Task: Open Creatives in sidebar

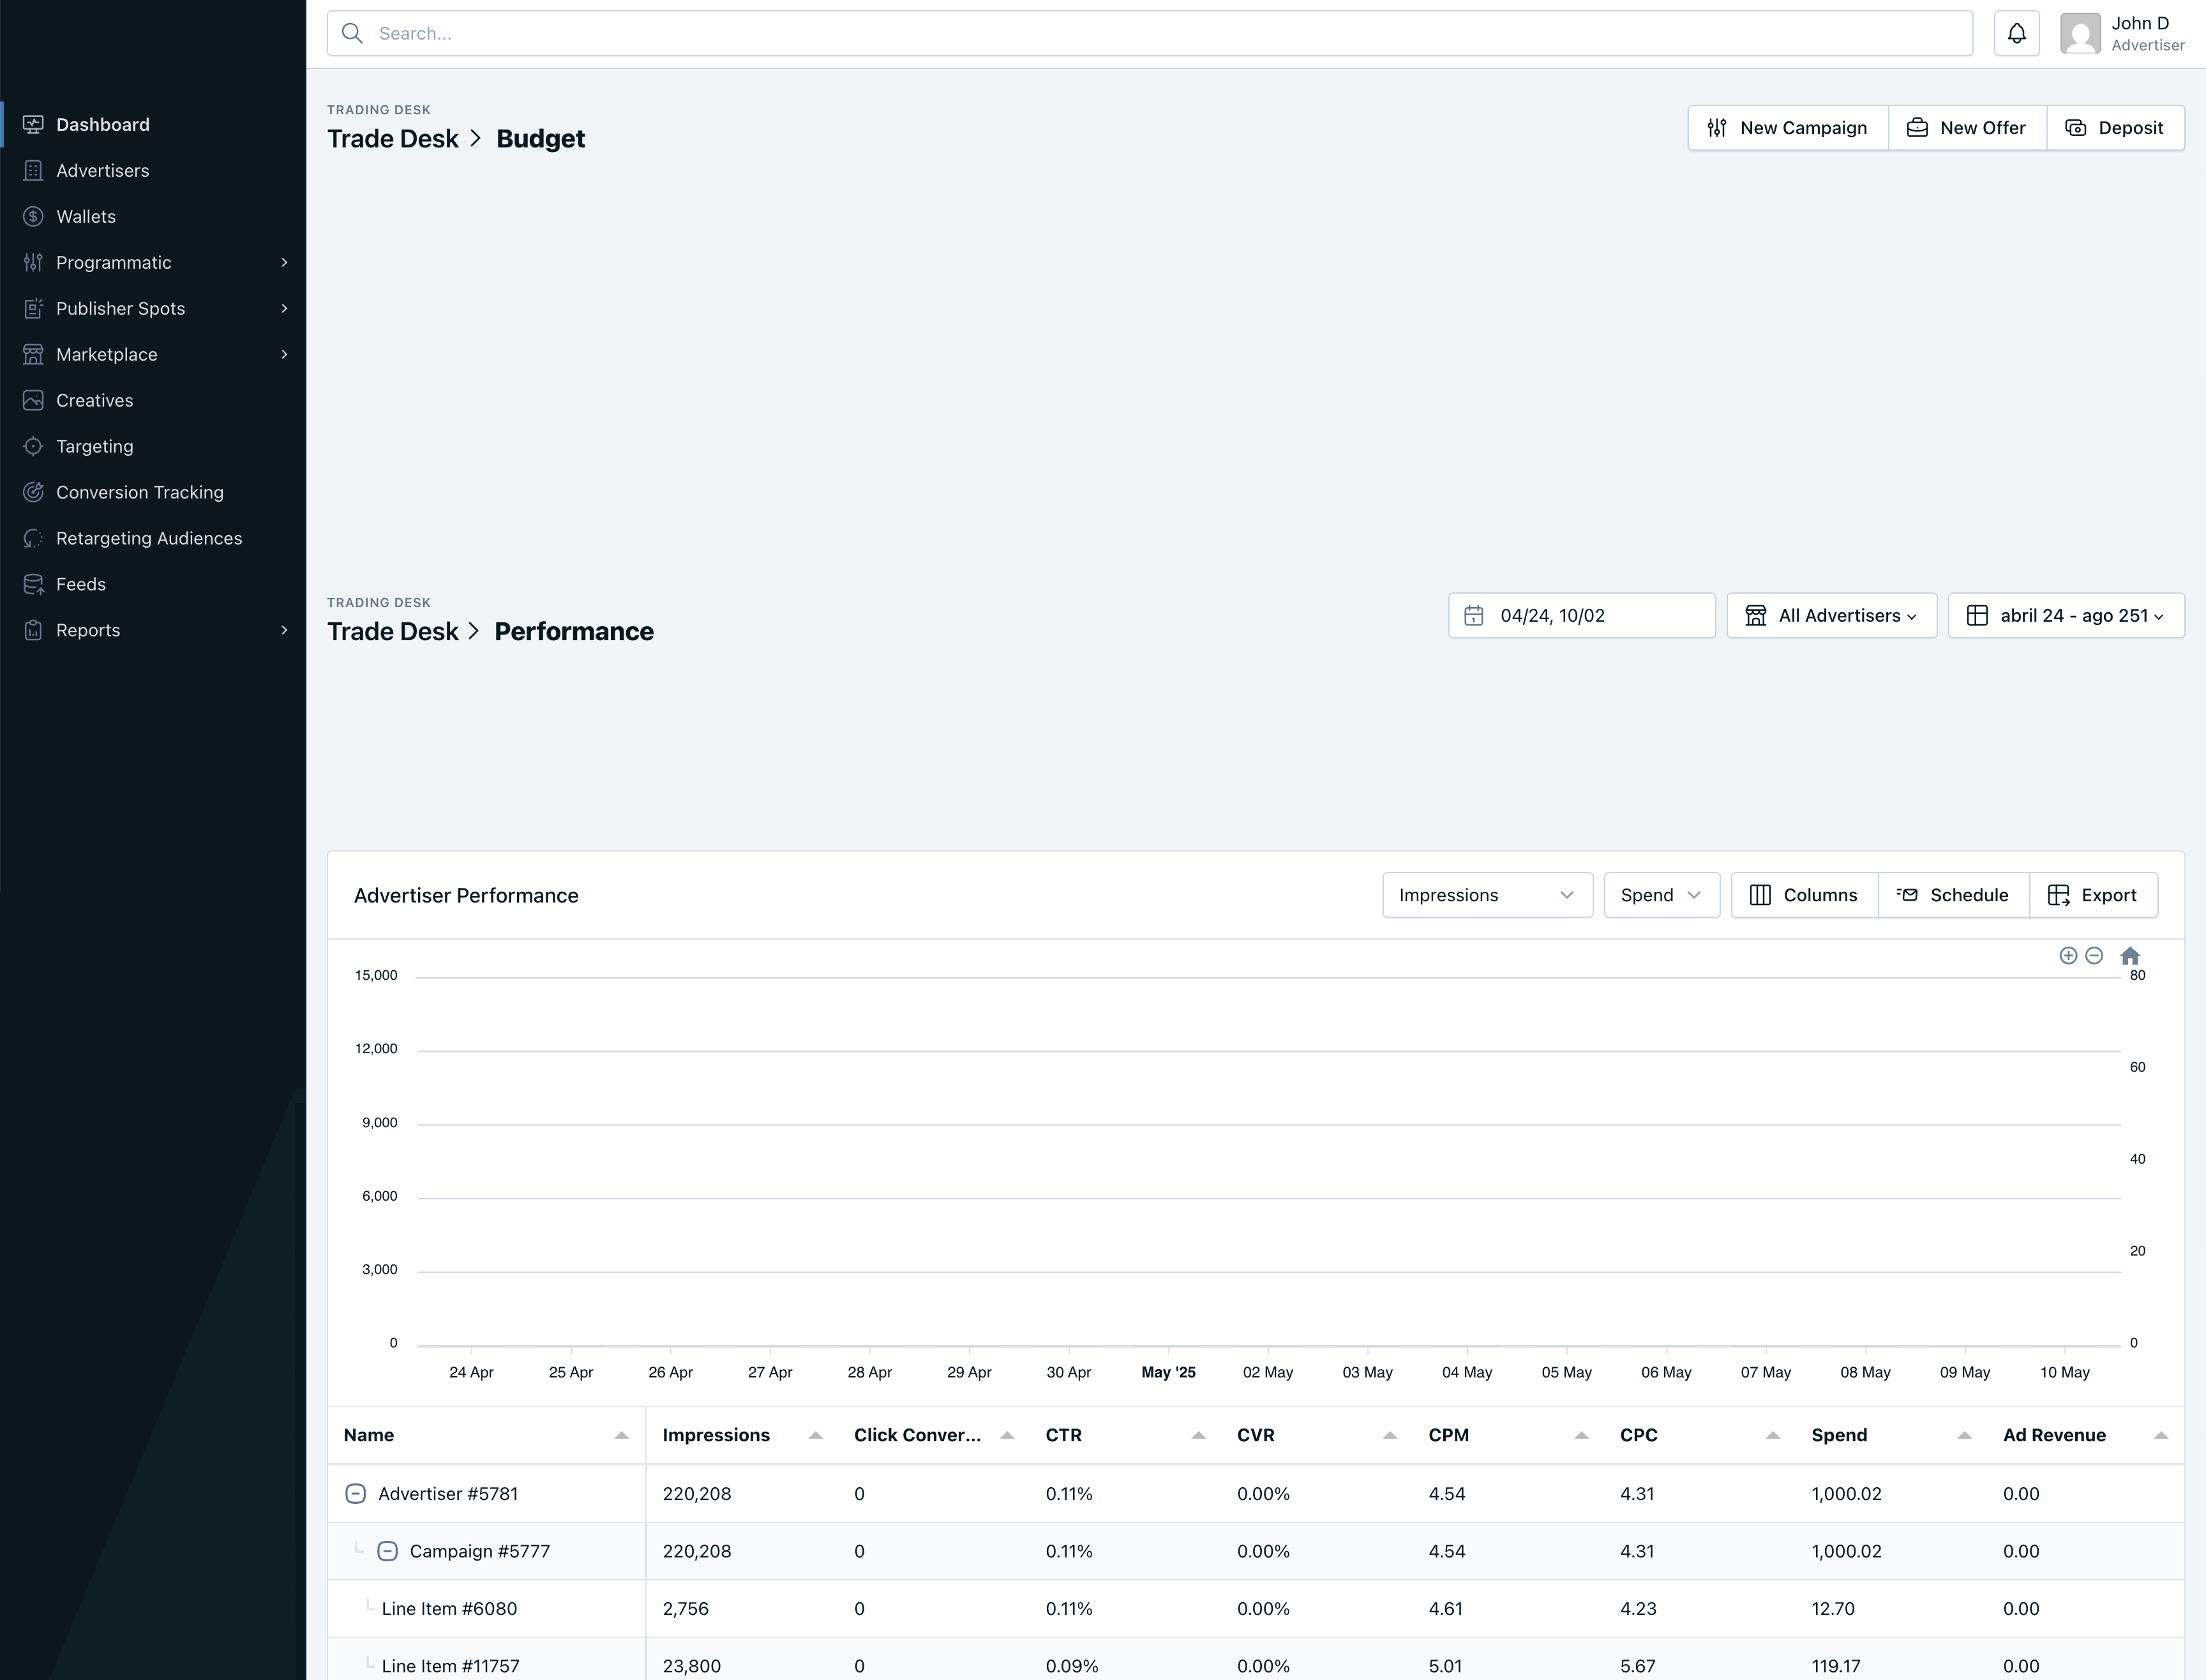Action: click(94, 400)
